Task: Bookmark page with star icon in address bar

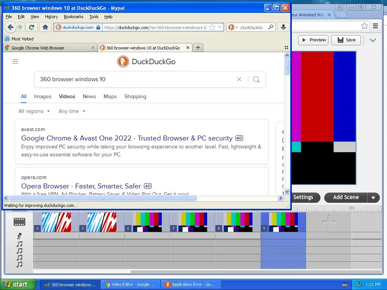Action: 212,27
